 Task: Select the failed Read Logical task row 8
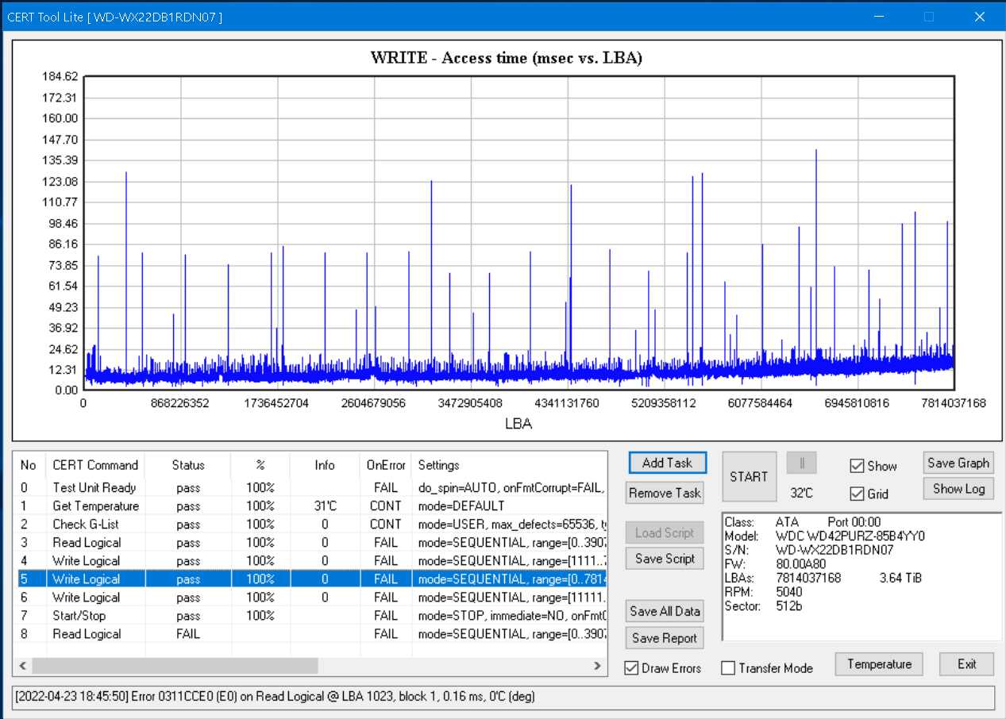click(87, 634)
